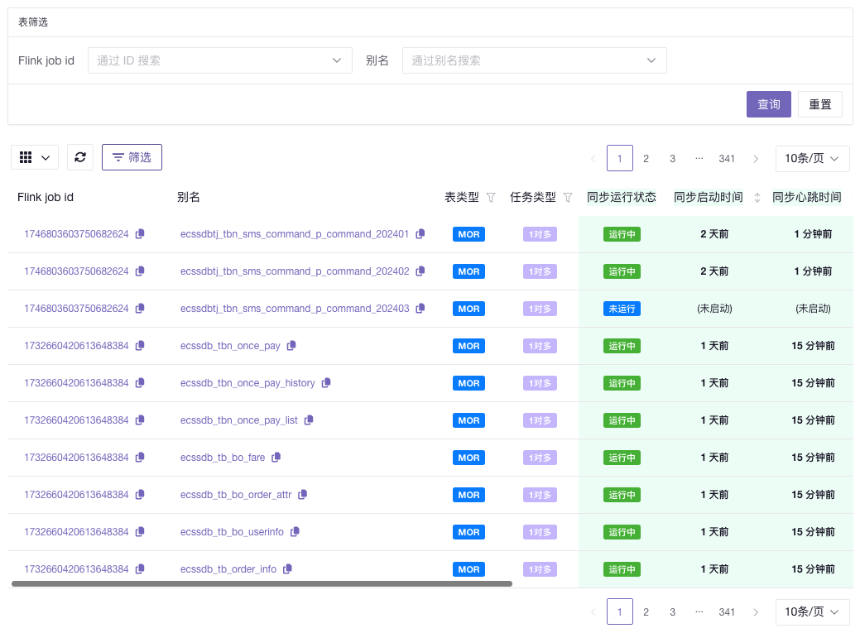The height and width of the screenshot is (633, 860).
Task: Copy alias ecssdbtj_tbn_sms_command_p_command_202401
Action: (x=420, y=234)
